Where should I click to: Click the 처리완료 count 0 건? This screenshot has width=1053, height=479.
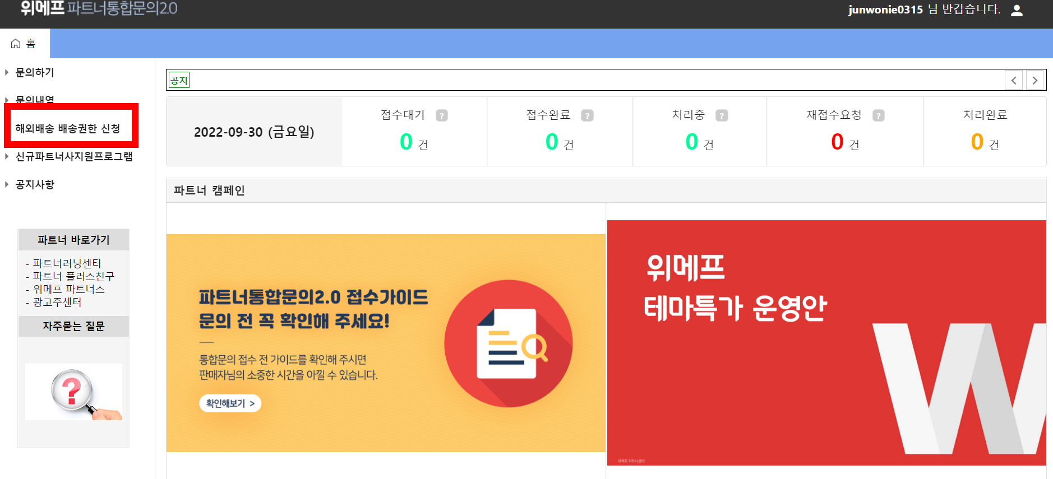985,142
